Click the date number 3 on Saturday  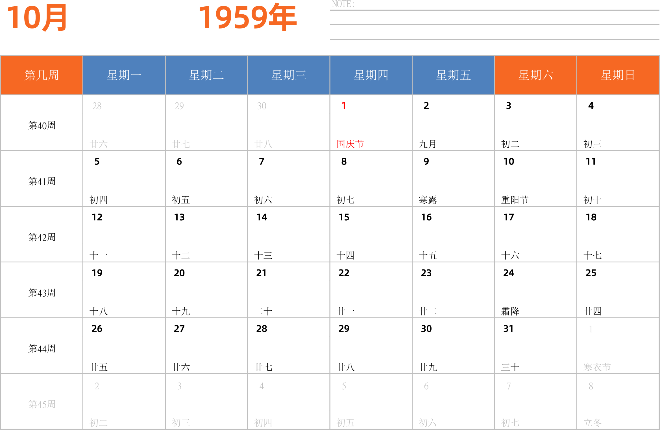(x=509, y=106)
